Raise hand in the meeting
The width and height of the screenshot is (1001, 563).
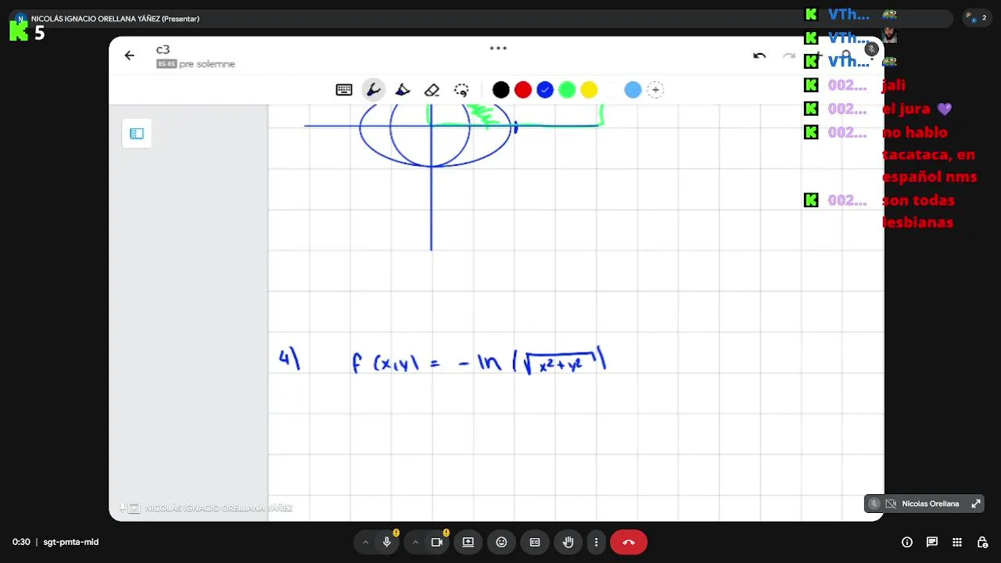click(x=569, y=542)
